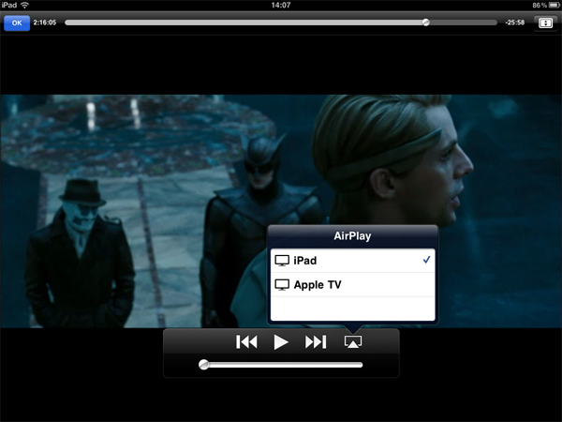Screen dimensions: 562x422
Task: Toggle the aspect-fill screen button
Action: tap(545, 23)
